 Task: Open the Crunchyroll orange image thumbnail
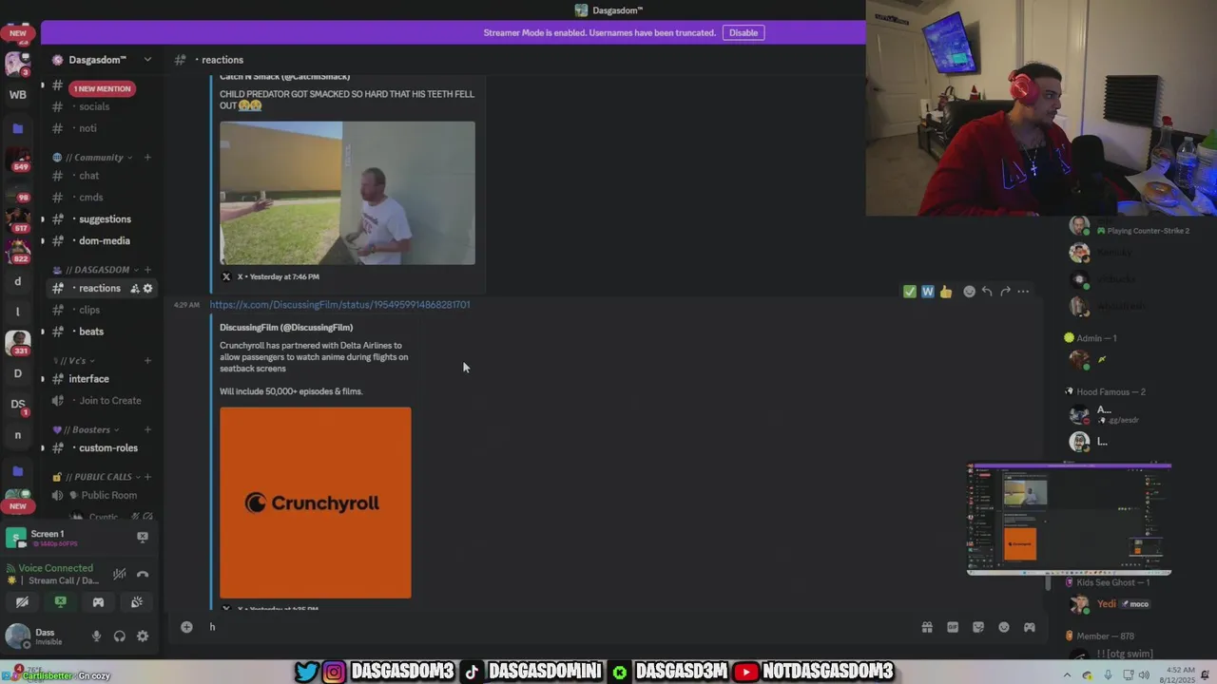tap(316, 503)
